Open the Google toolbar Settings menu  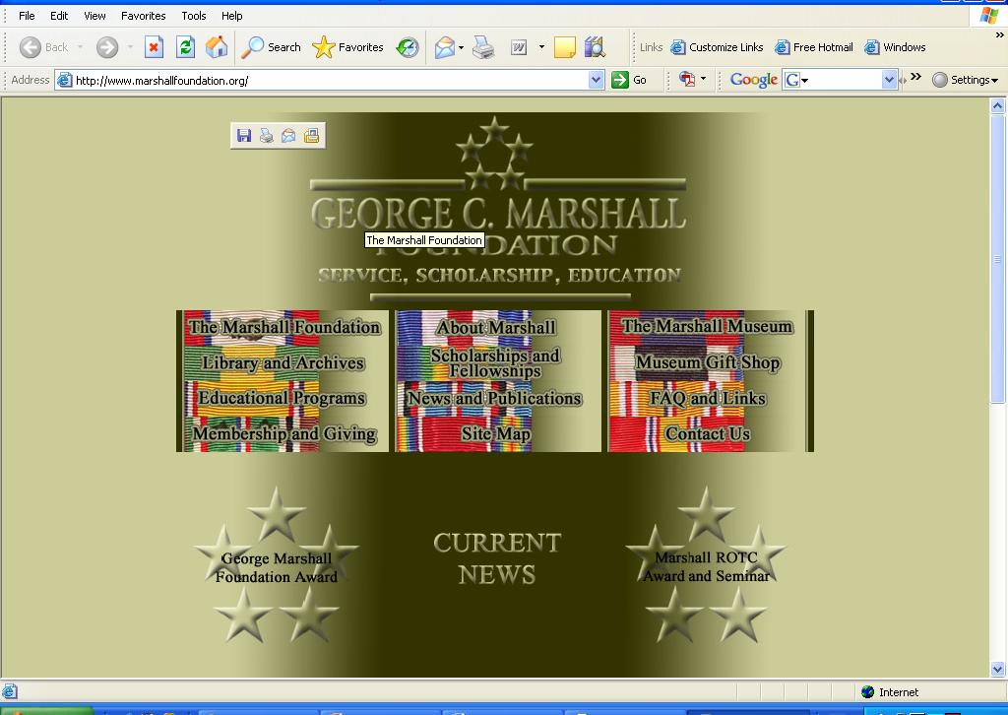click(x=965, y=80)
